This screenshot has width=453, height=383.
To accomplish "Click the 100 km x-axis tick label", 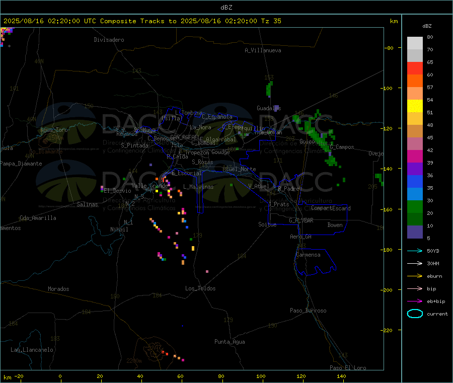I will point(261,376).
